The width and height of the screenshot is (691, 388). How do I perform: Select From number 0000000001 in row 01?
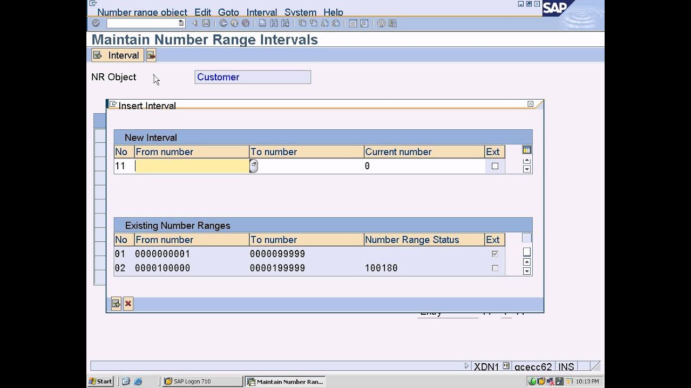coord(162,254)
